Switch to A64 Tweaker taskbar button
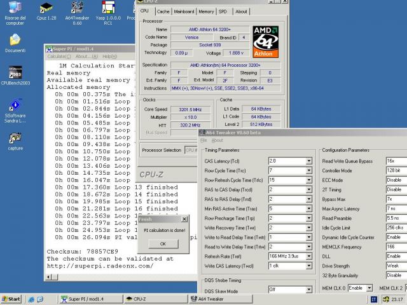 221,299
